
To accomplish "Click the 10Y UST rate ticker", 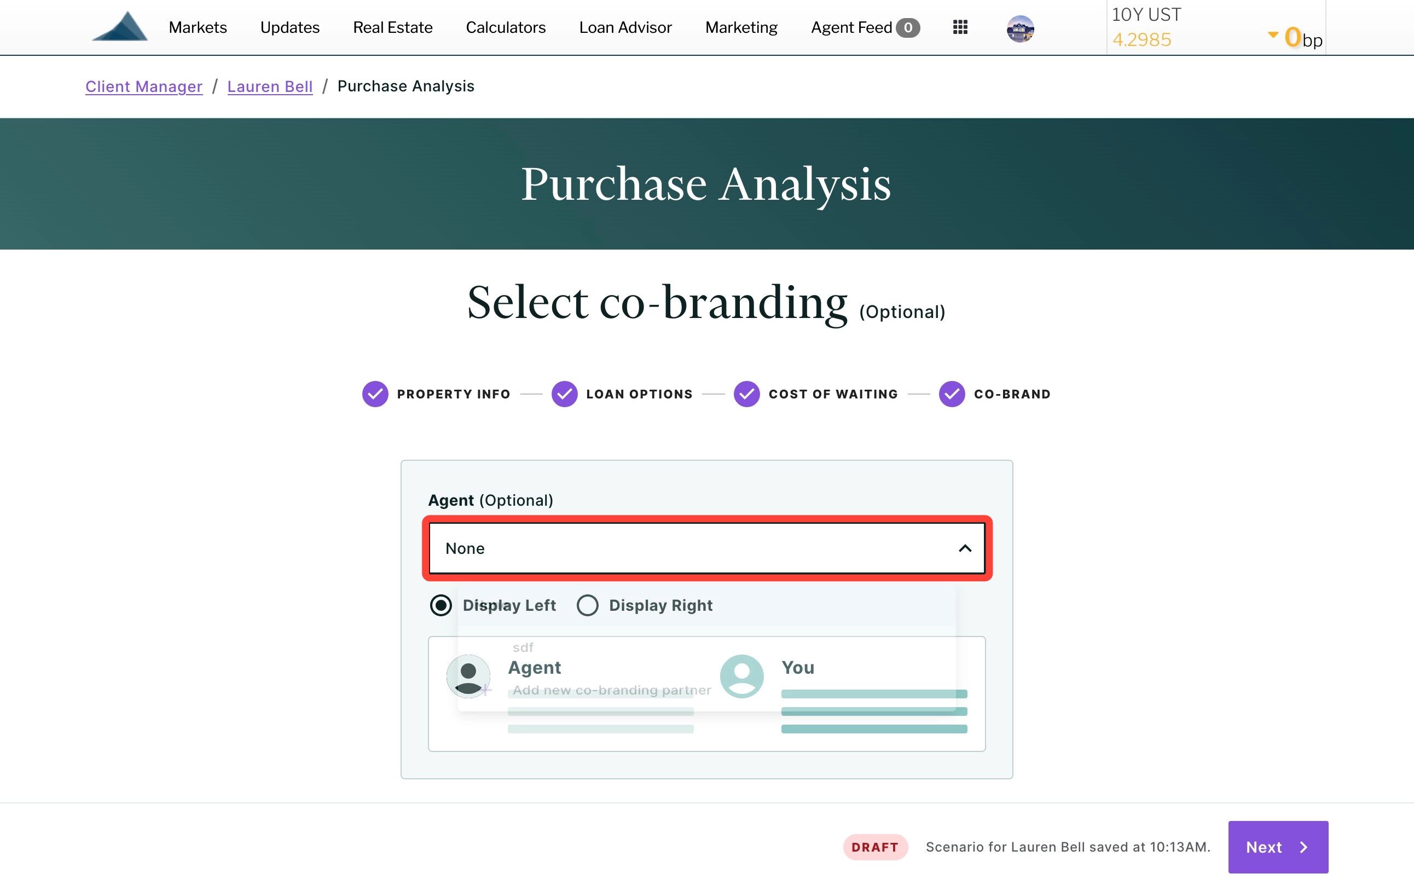I will click(1216, 27).
